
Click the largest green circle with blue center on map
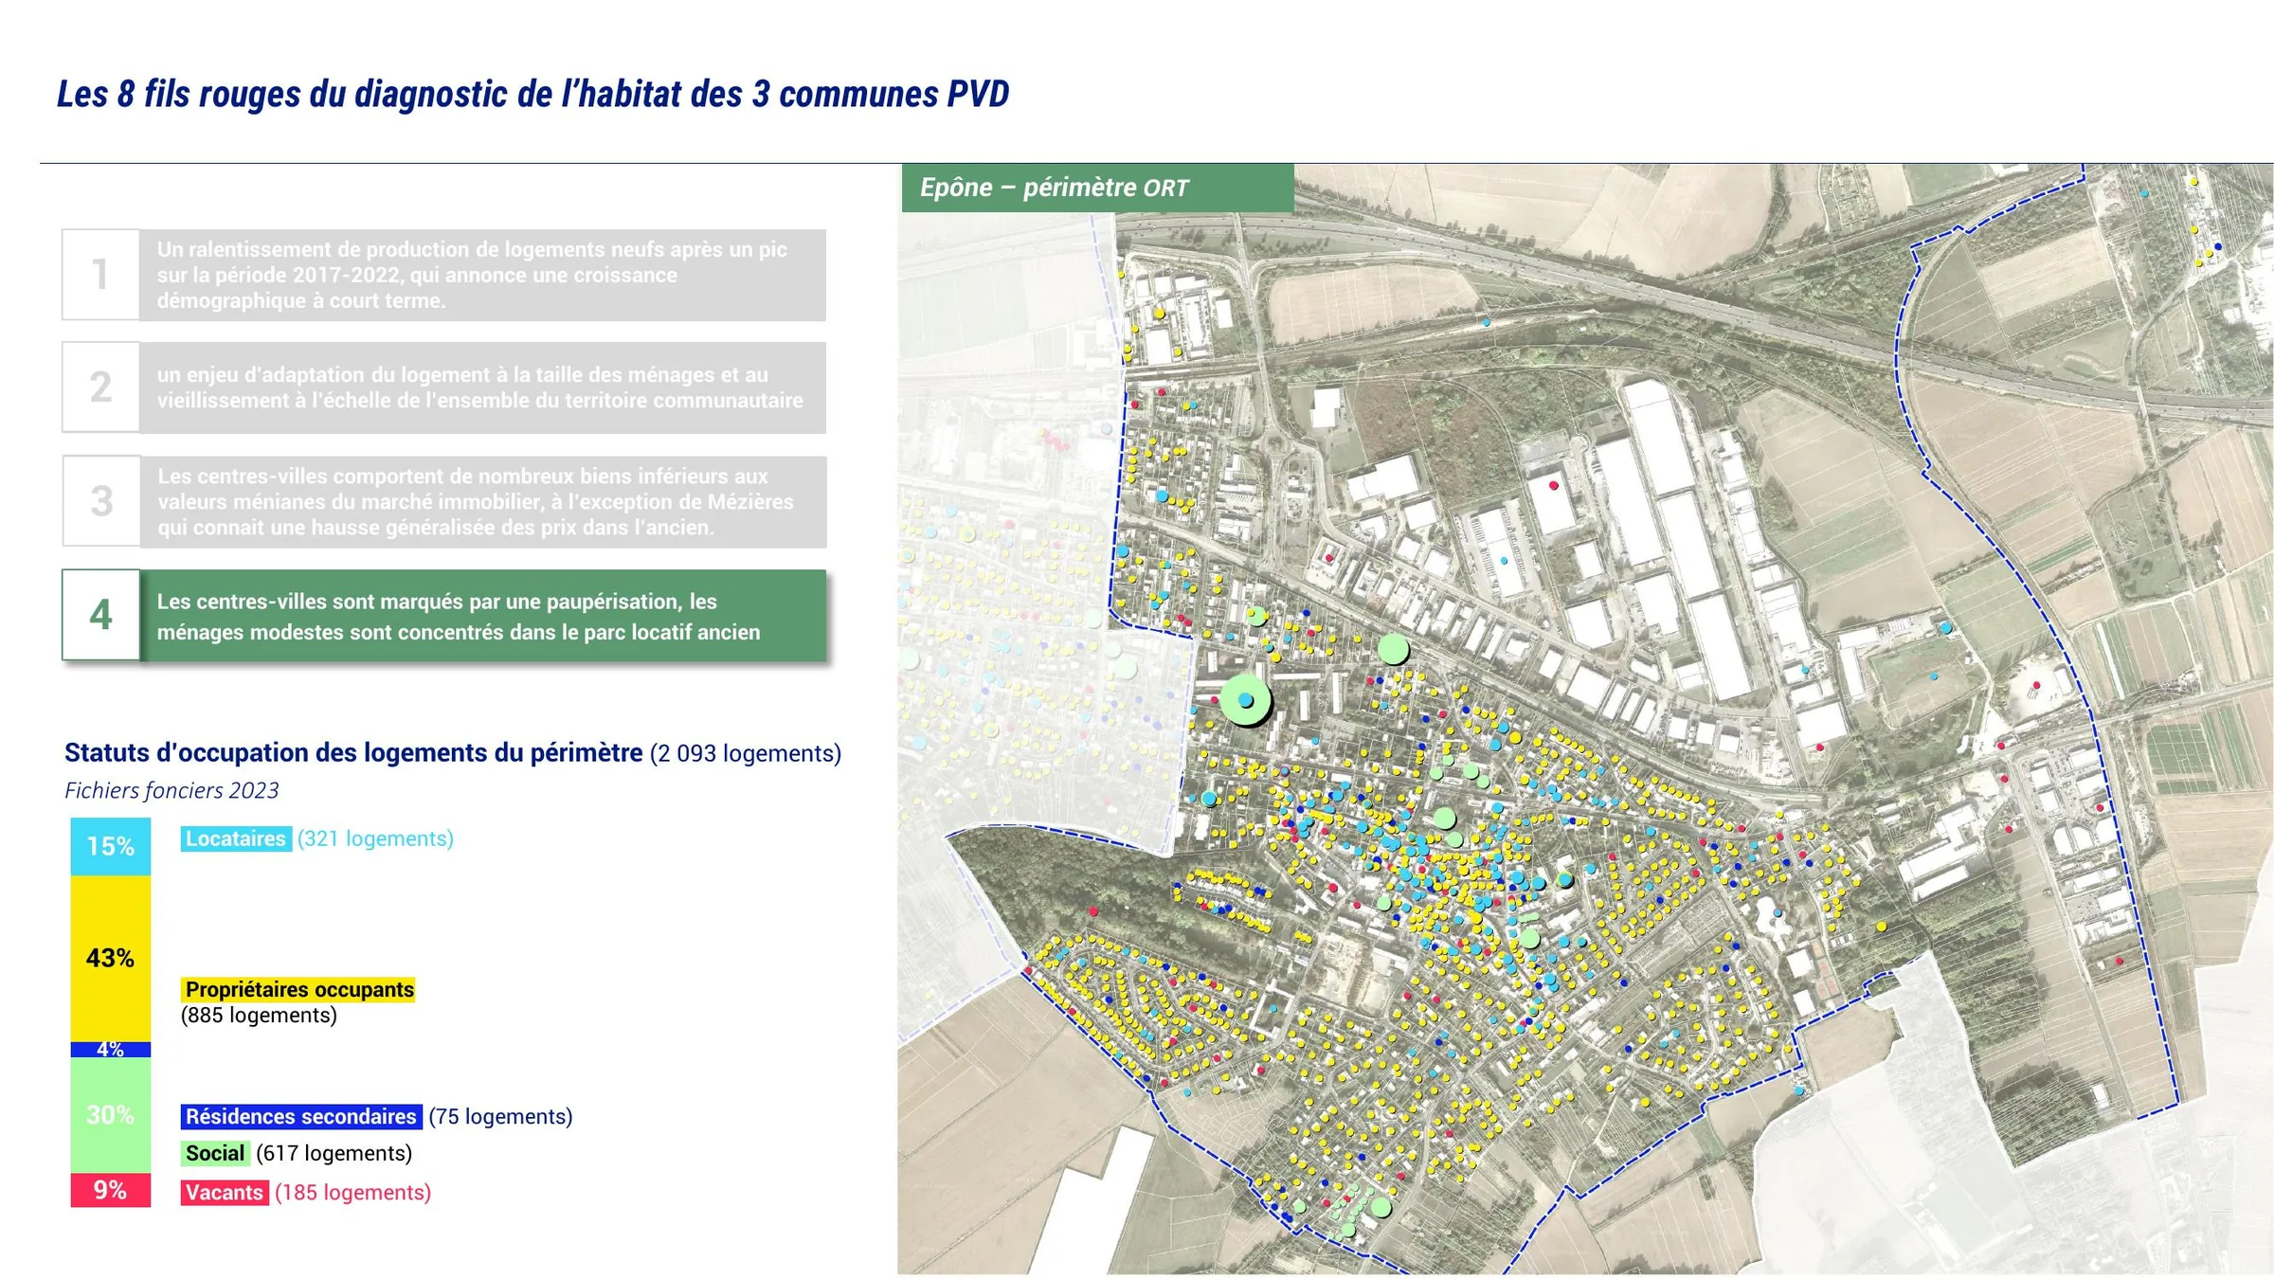point(1246,701)
